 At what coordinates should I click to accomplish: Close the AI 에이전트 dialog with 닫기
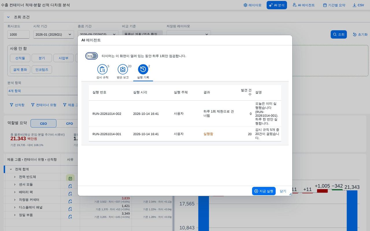pyautogui.click(x=283, y=191)
